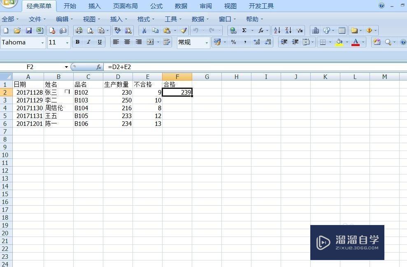
Task: Click the Format Painter brush icon
Action: pyautogui.click(x=184, y=30)
